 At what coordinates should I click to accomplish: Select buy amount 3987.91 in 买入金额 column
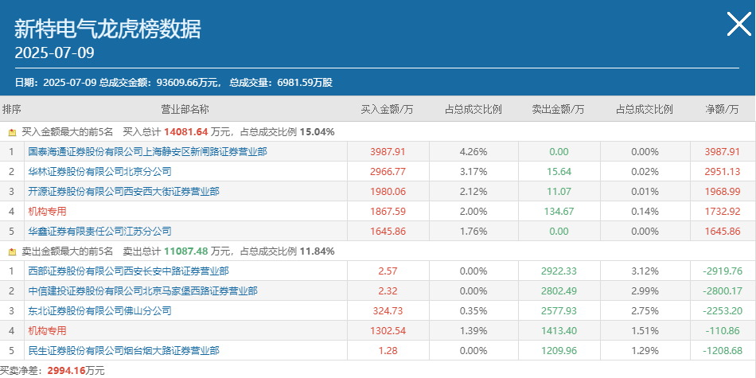click(388, 152)
